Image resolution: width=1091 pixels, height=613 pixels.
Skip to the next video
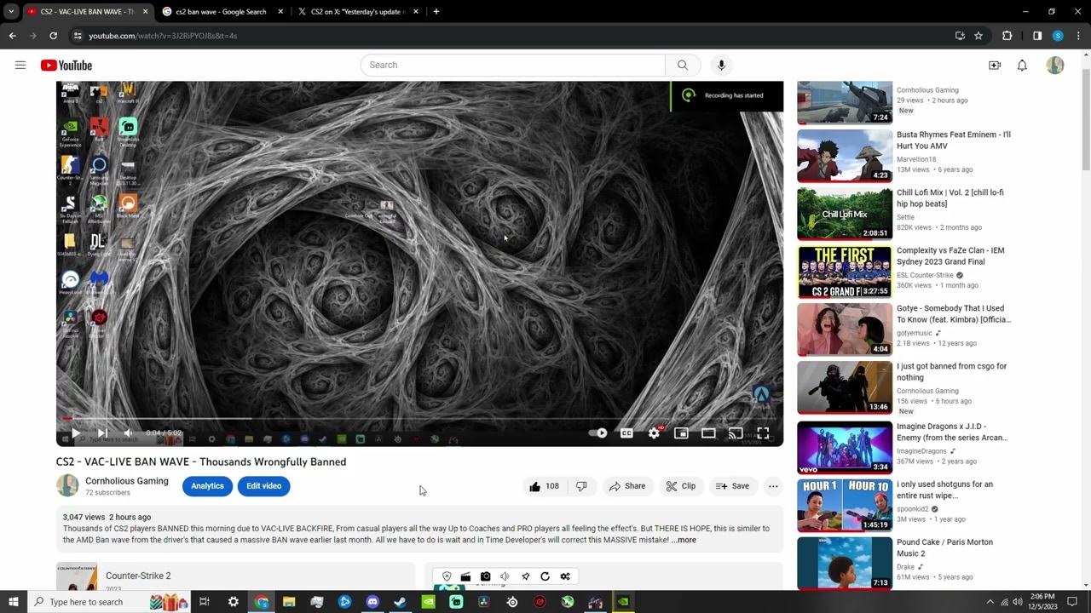click(x=102, y=433)
